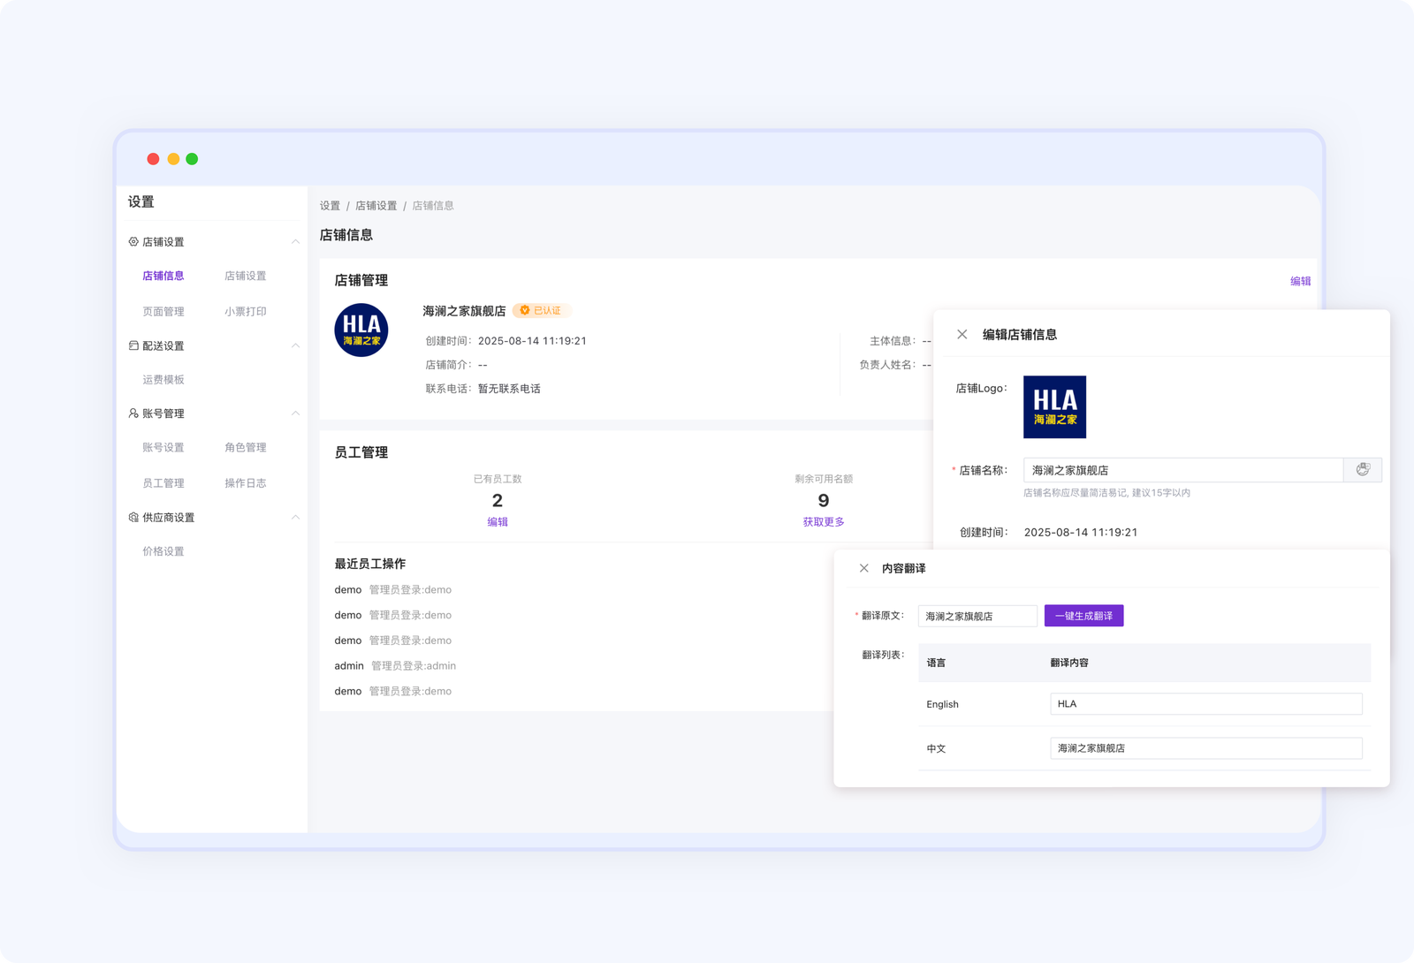The image size is (1414, 963).
Task: Click the square HLA logo in edit panel
Action: point(1054,407)
